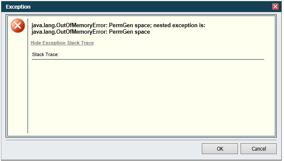Click the vertical divider beside the error icon
Viewport: 284px width, 161px height.
(x=28, y=76)
